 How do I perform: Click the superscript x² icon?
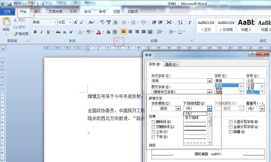click(x=71, y=32)
